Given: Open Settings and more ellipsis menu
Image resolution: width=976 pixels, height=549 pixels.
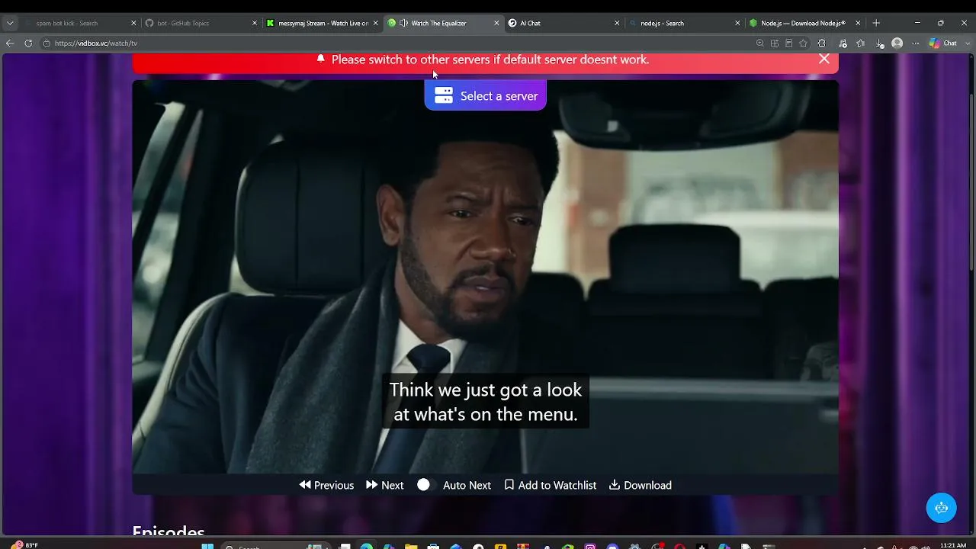Looking at the screenshot, I should point(916,43).
